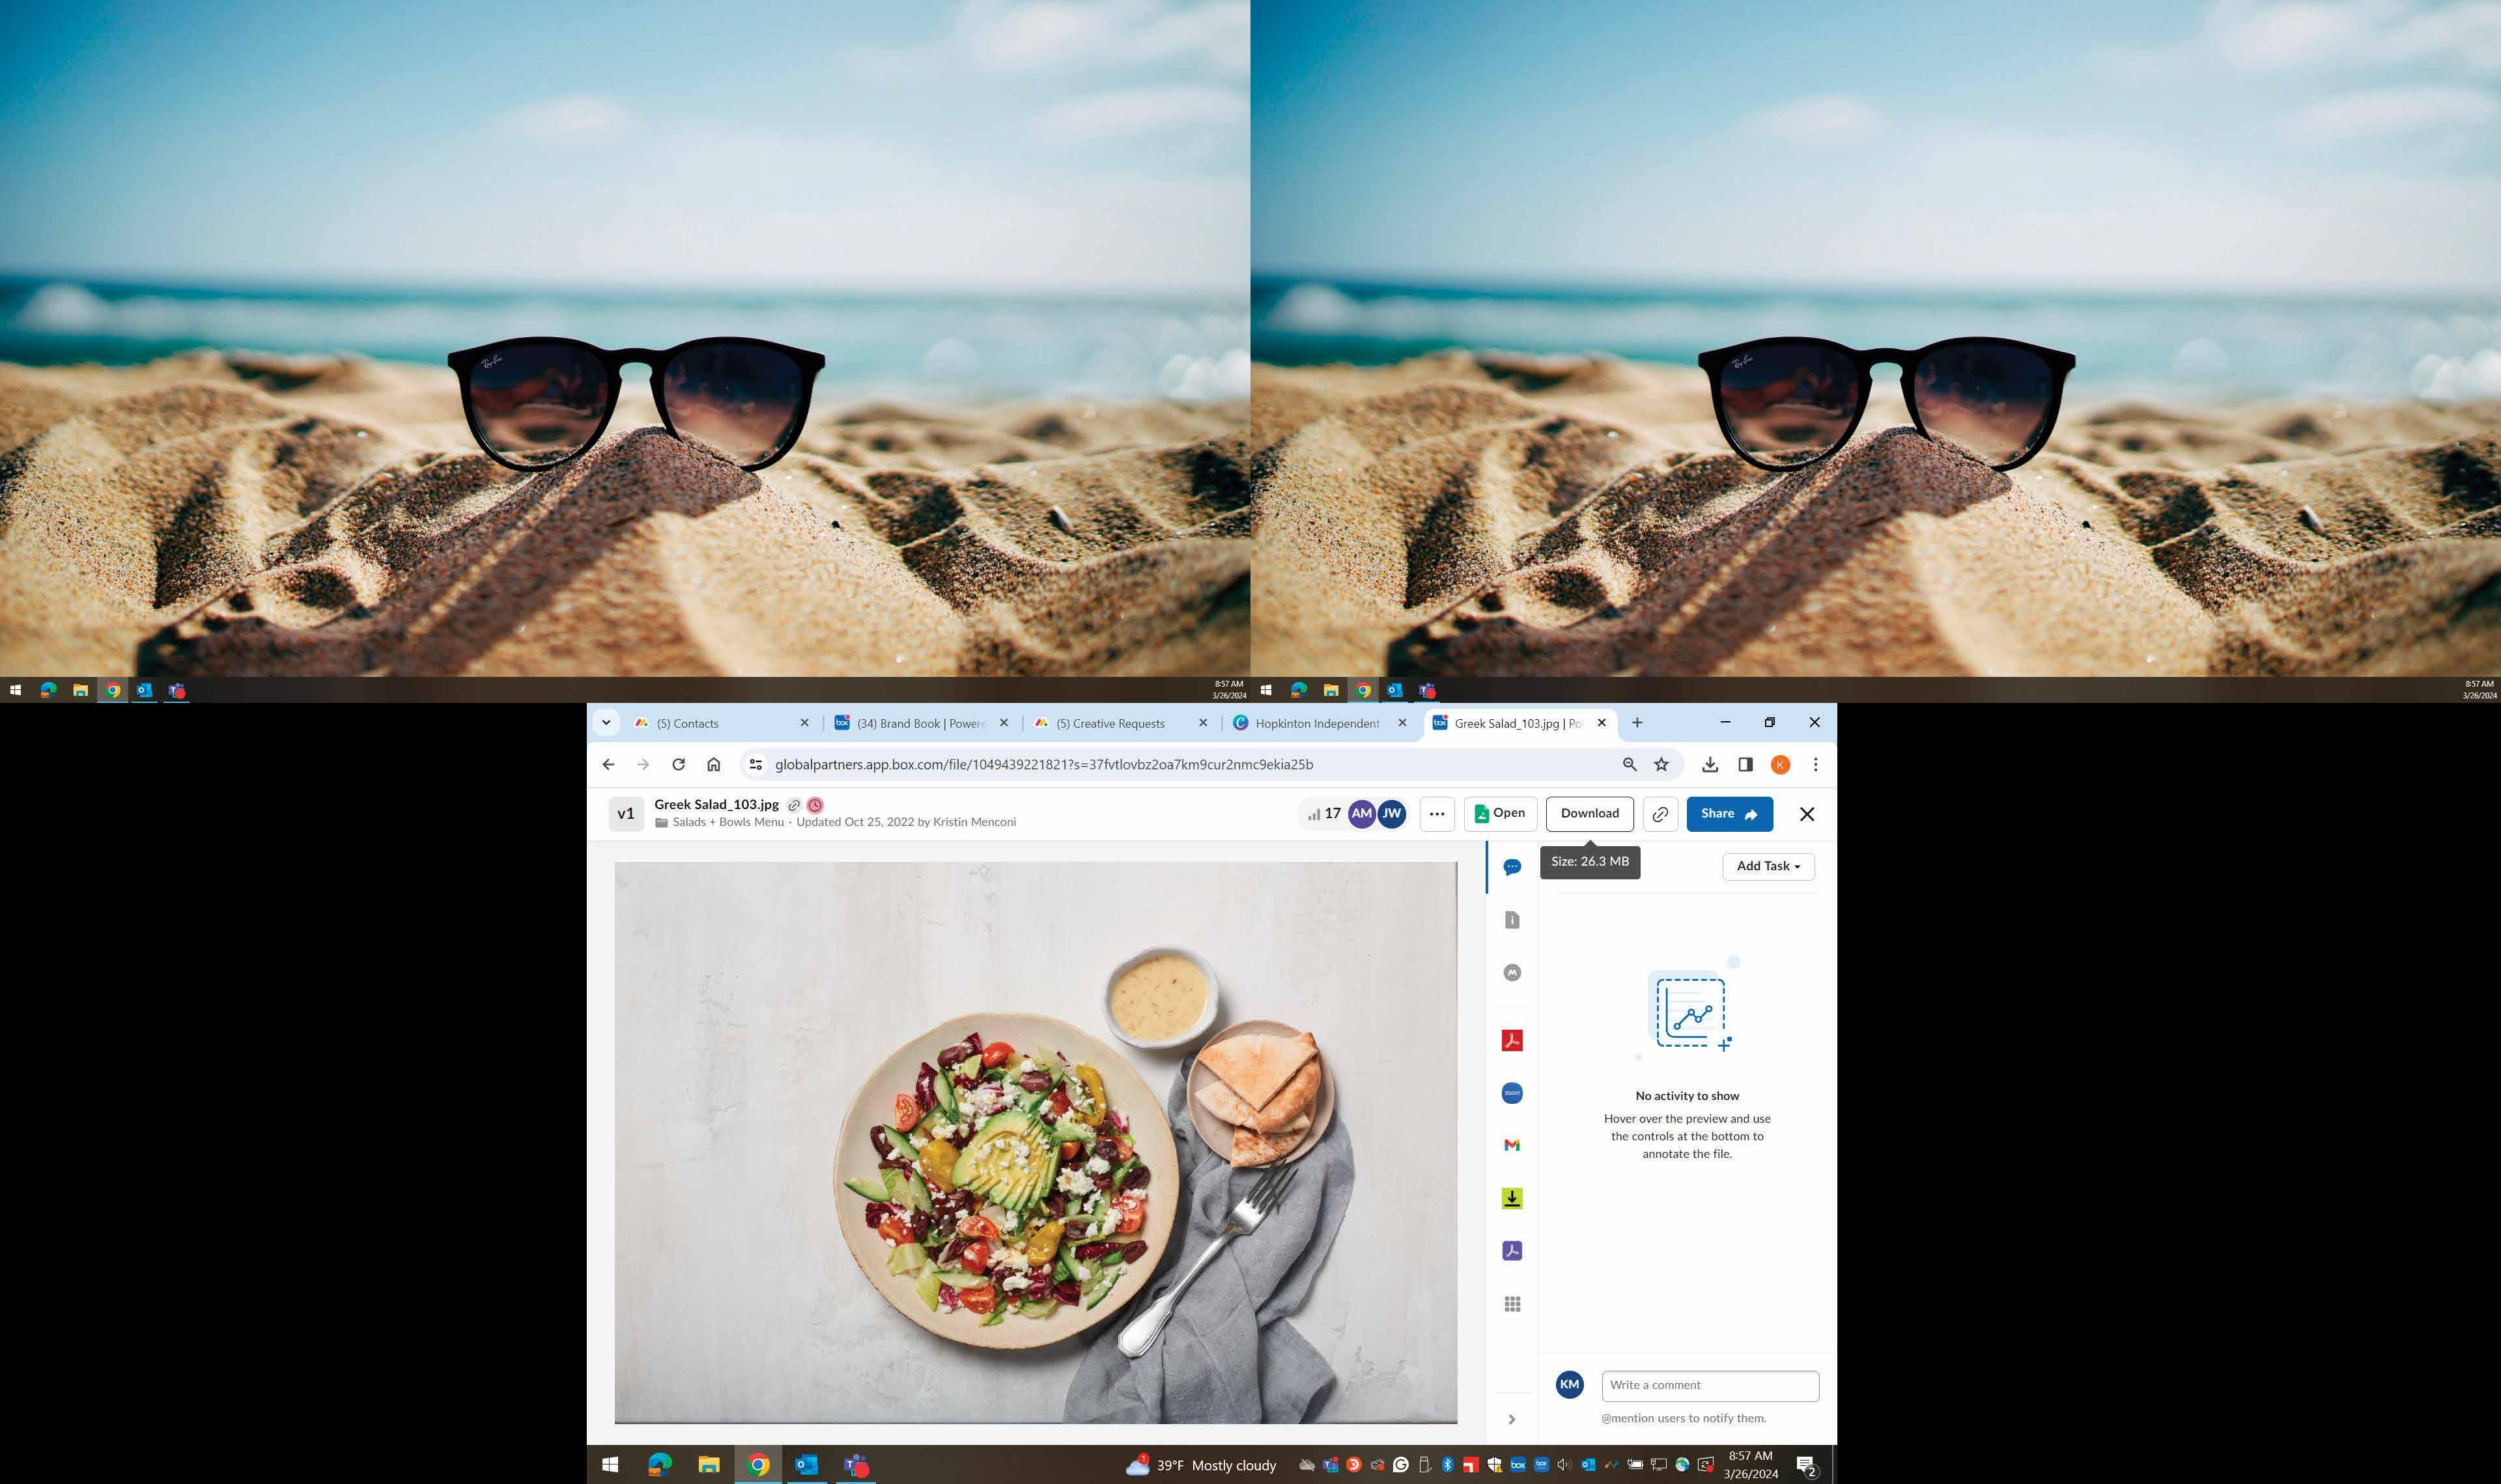The width and height of the screenshot is (2501, 1484).
Task: Open the file Details info icon
Action: [x=1512, y=920]
